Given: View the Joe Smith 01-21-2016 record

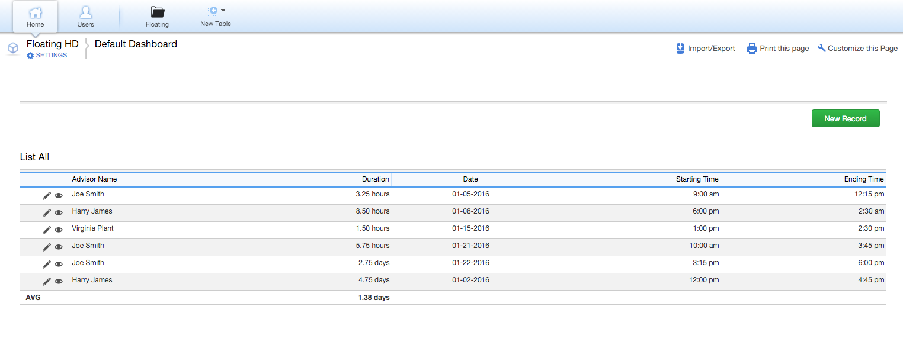Looking at the screenshot, I should 59,247.
